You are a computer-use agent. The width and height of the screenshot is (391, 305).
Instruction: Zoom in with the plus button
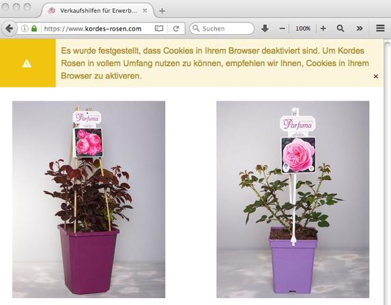(x=323, y=29)
